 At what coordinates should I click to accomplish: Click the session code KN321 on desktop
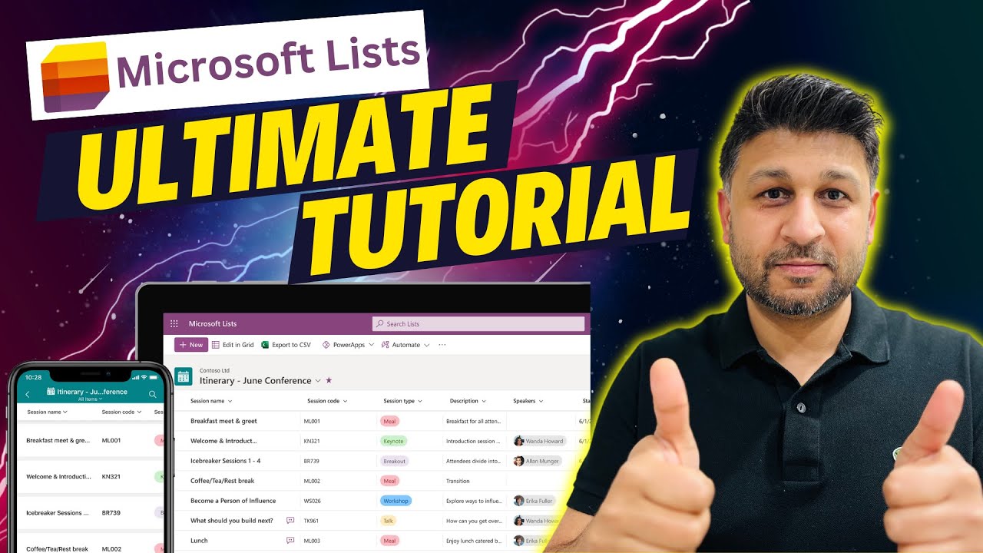click(312, 441)
